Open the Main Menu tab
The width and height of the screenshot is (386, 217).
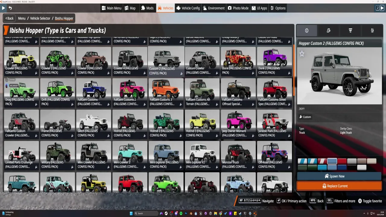tap(112, 8)
